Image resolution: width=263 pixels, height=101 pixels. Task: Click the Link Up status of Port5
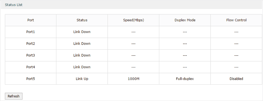tap(82, 79)
